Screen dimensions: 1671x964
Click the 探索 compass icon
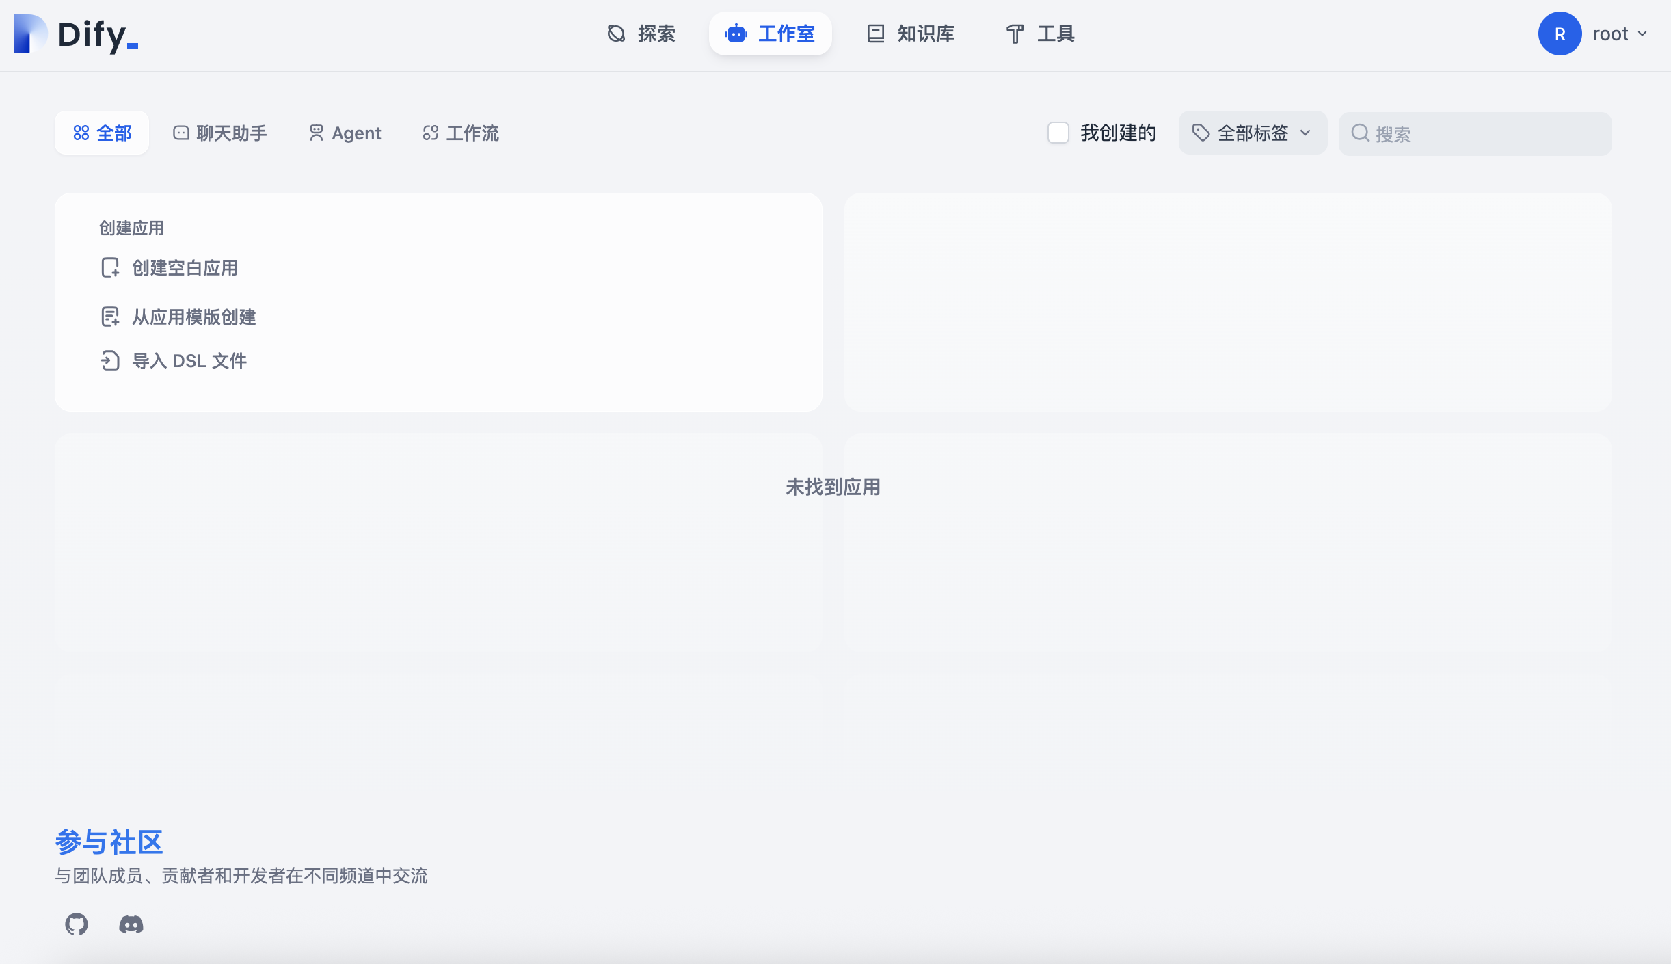616,33
